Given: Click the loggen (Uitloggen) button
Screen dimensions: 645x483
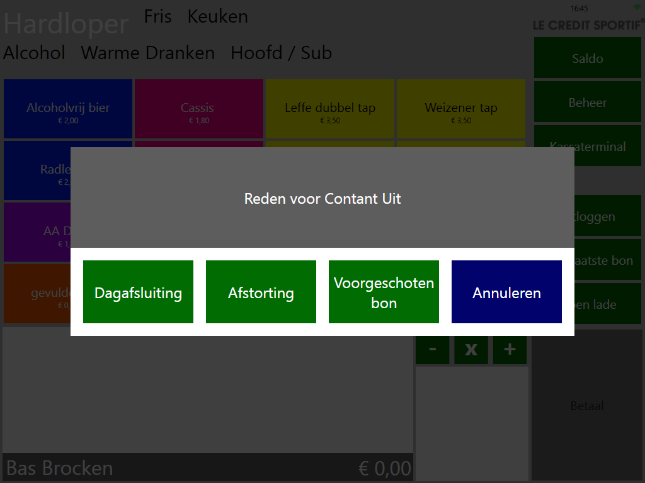Looking at the screenshot, I should click(608, 216).
